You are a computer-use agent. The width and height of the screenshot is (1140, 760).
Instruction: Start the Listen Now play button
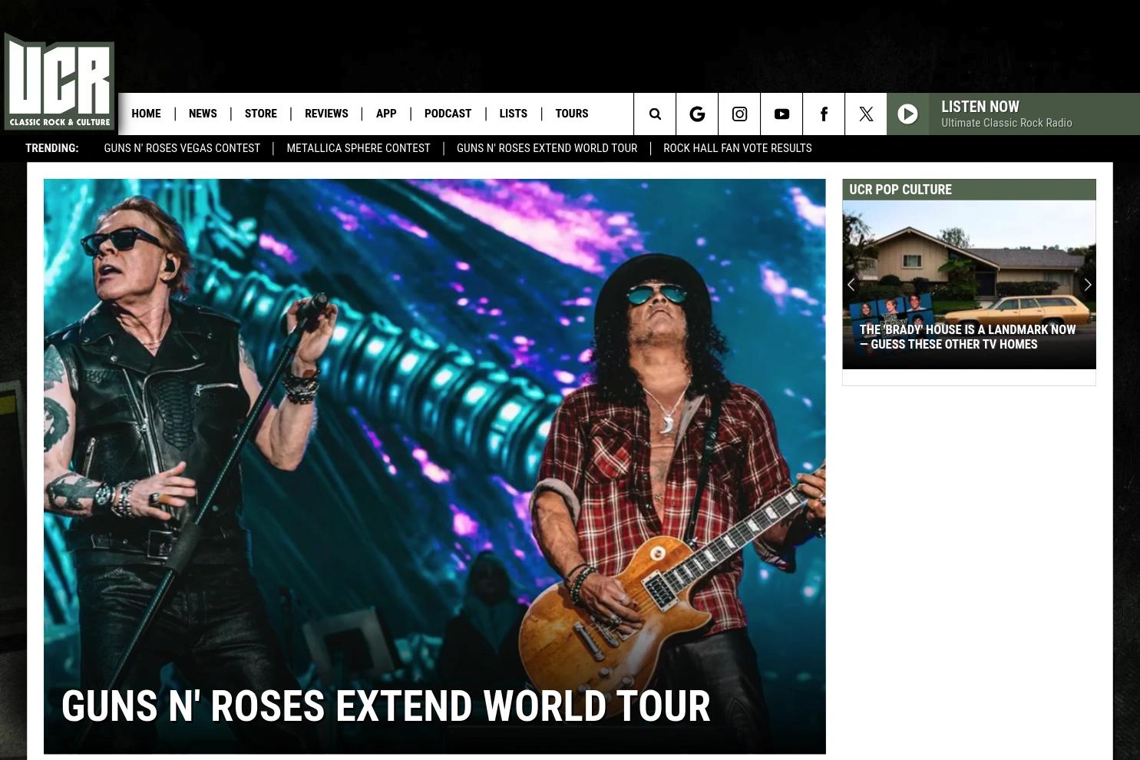pyautogui.click(x=907, y=114)
